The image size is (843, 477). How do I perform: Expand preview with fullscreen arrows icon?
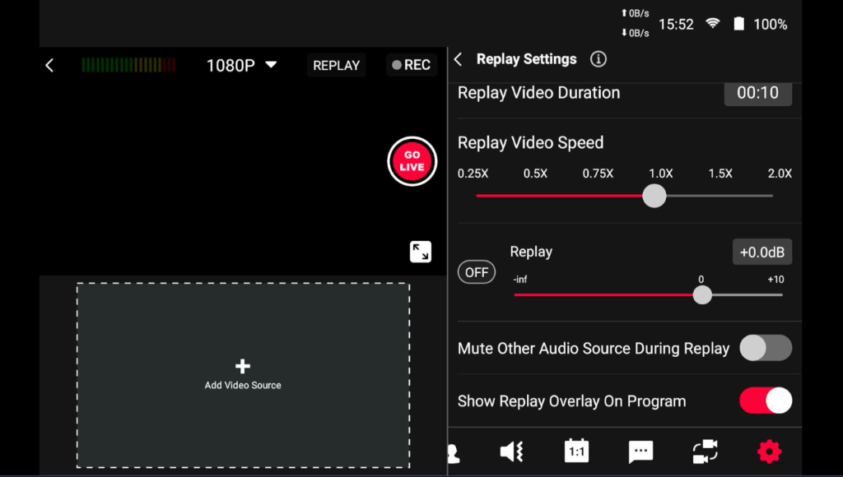(x=421, y=252)
